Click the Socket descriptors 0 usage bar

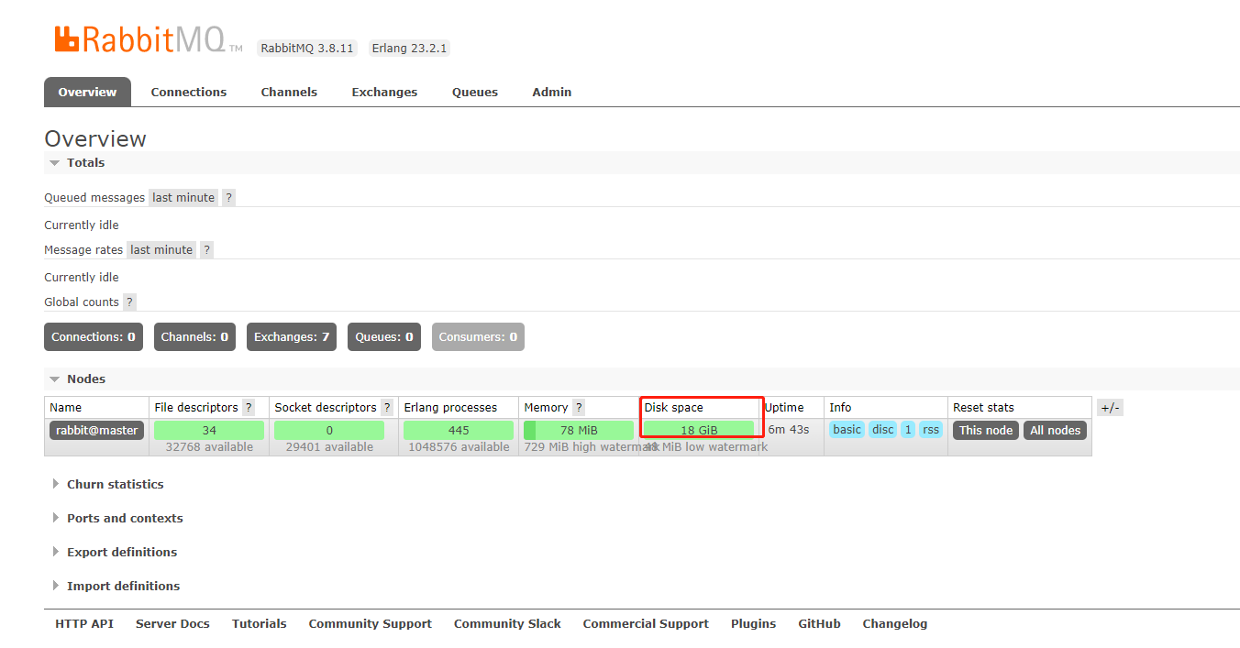(329, 431)
